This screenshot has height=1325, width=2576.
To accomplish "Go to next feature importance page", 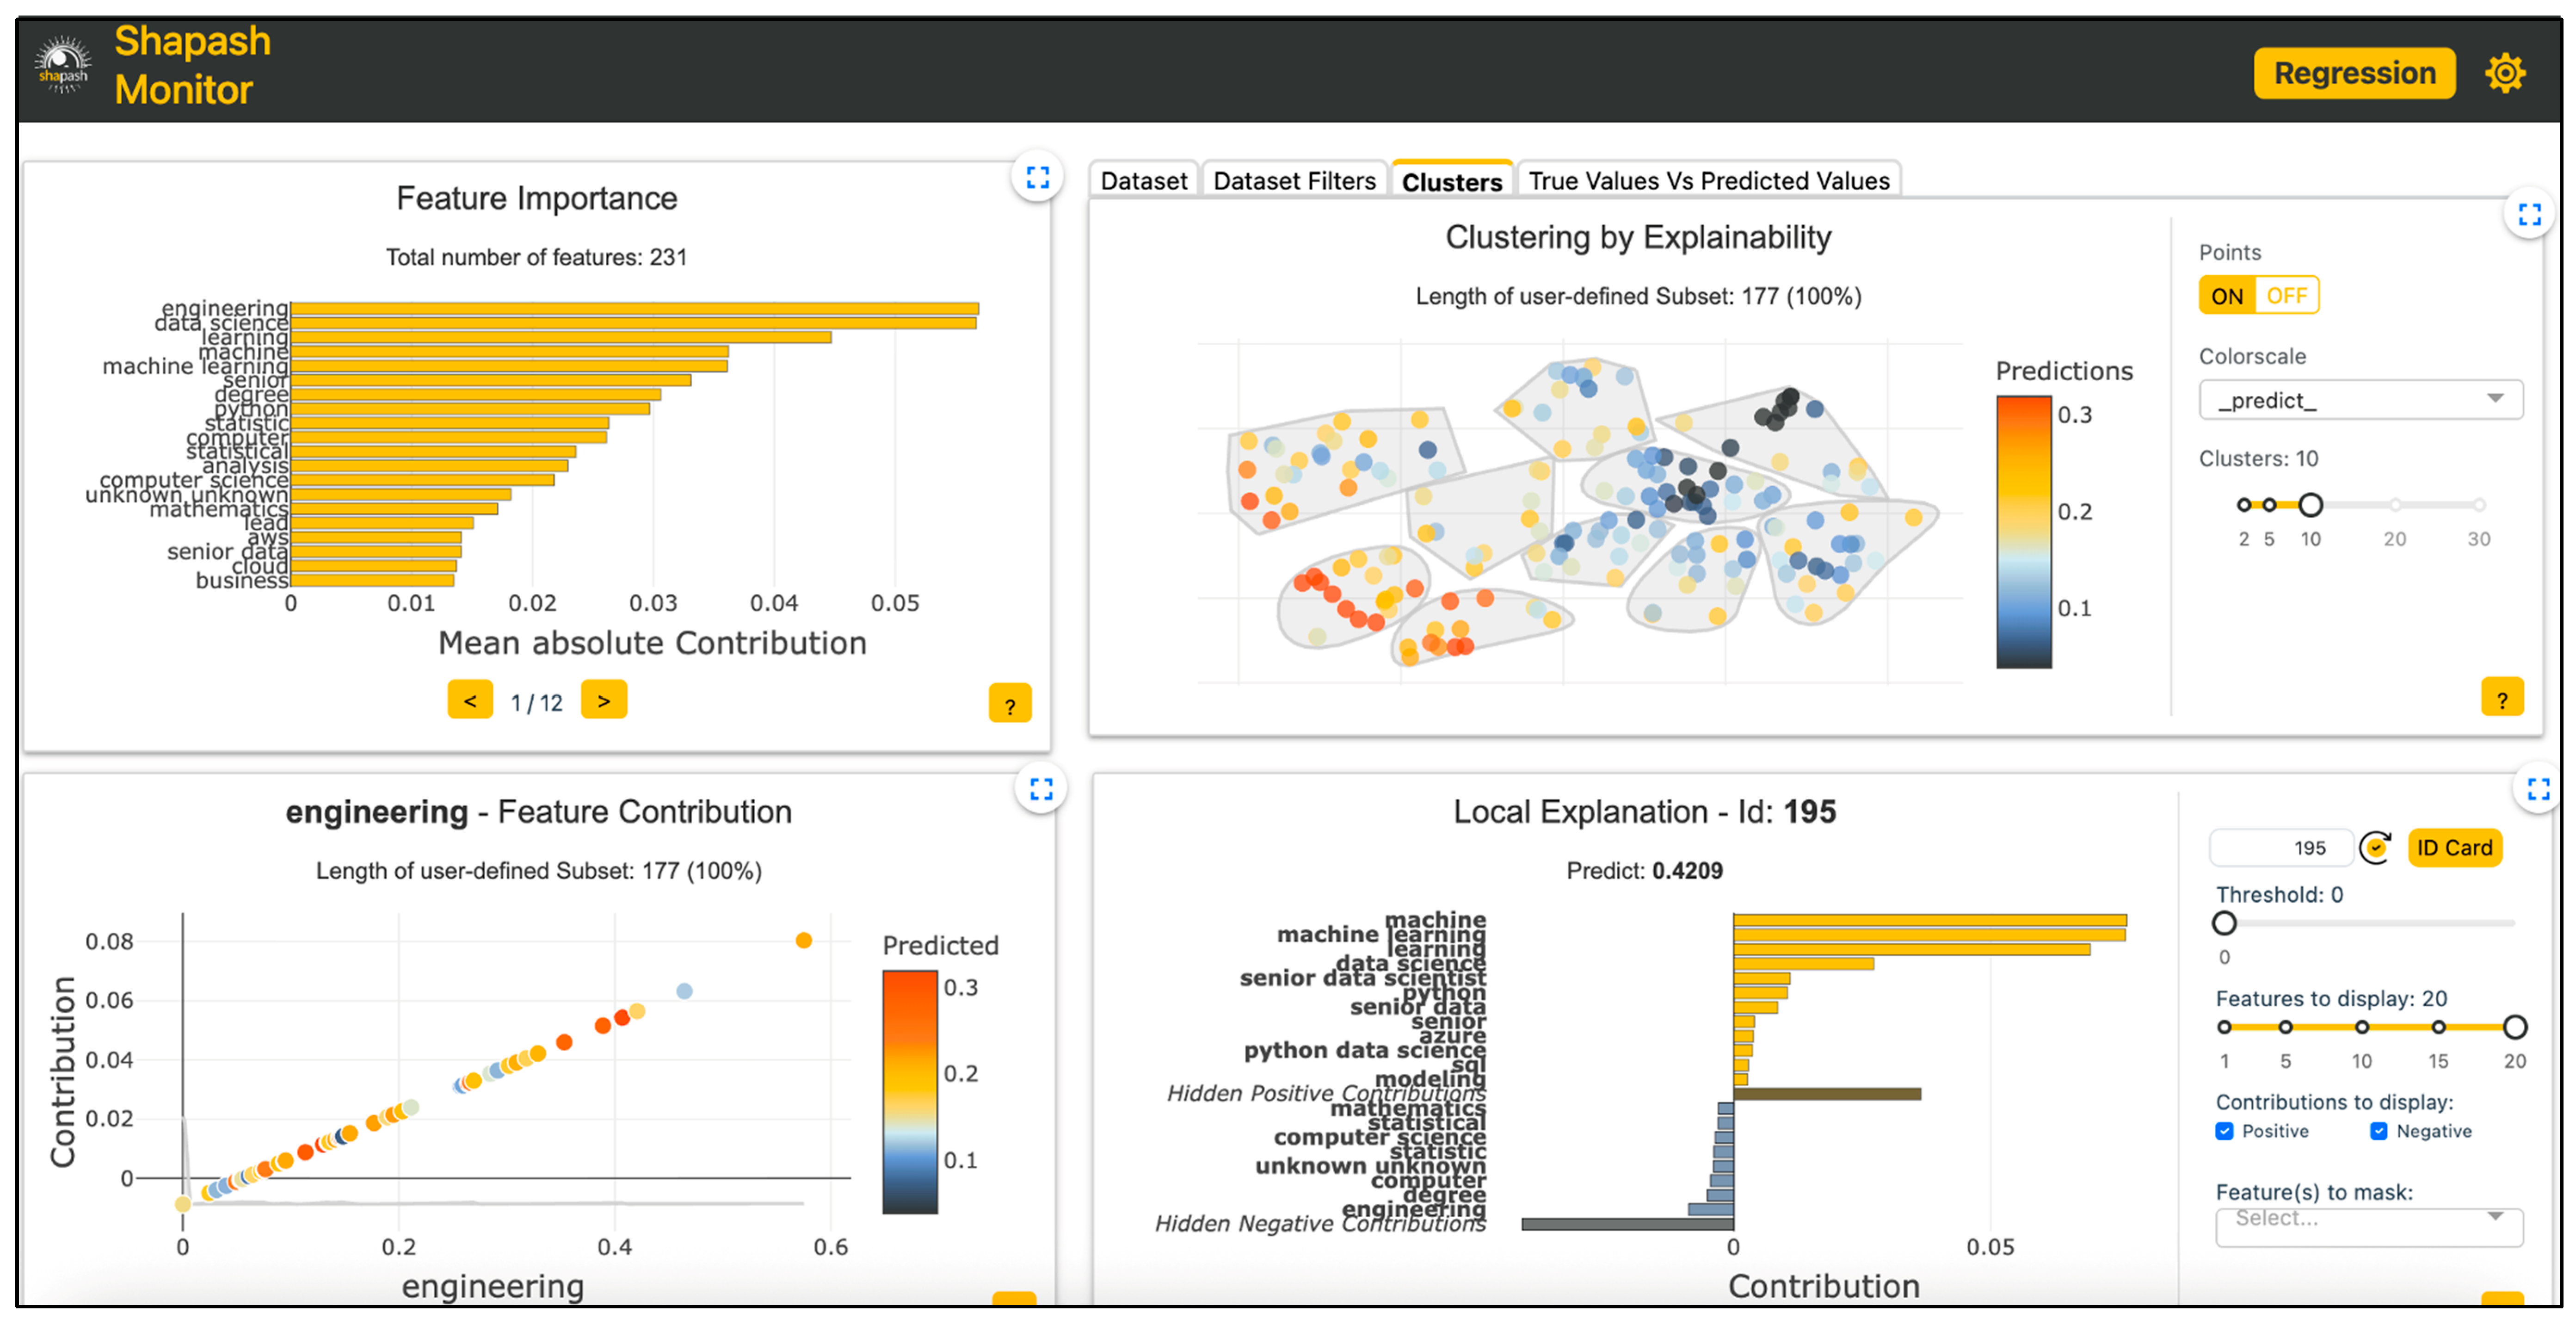I will pyautogui.click(x=604, y=700).
